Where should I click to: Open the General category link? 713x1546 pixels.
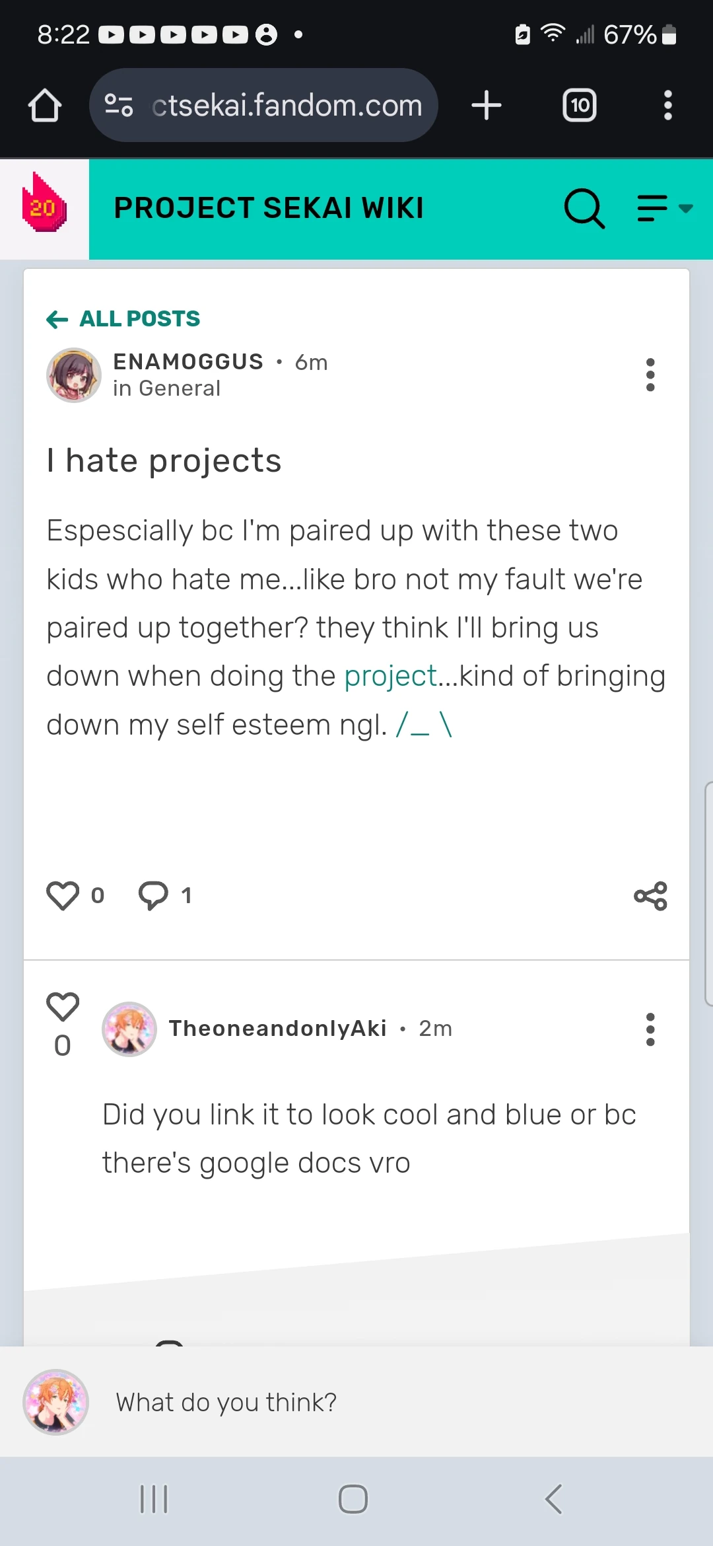180,388
